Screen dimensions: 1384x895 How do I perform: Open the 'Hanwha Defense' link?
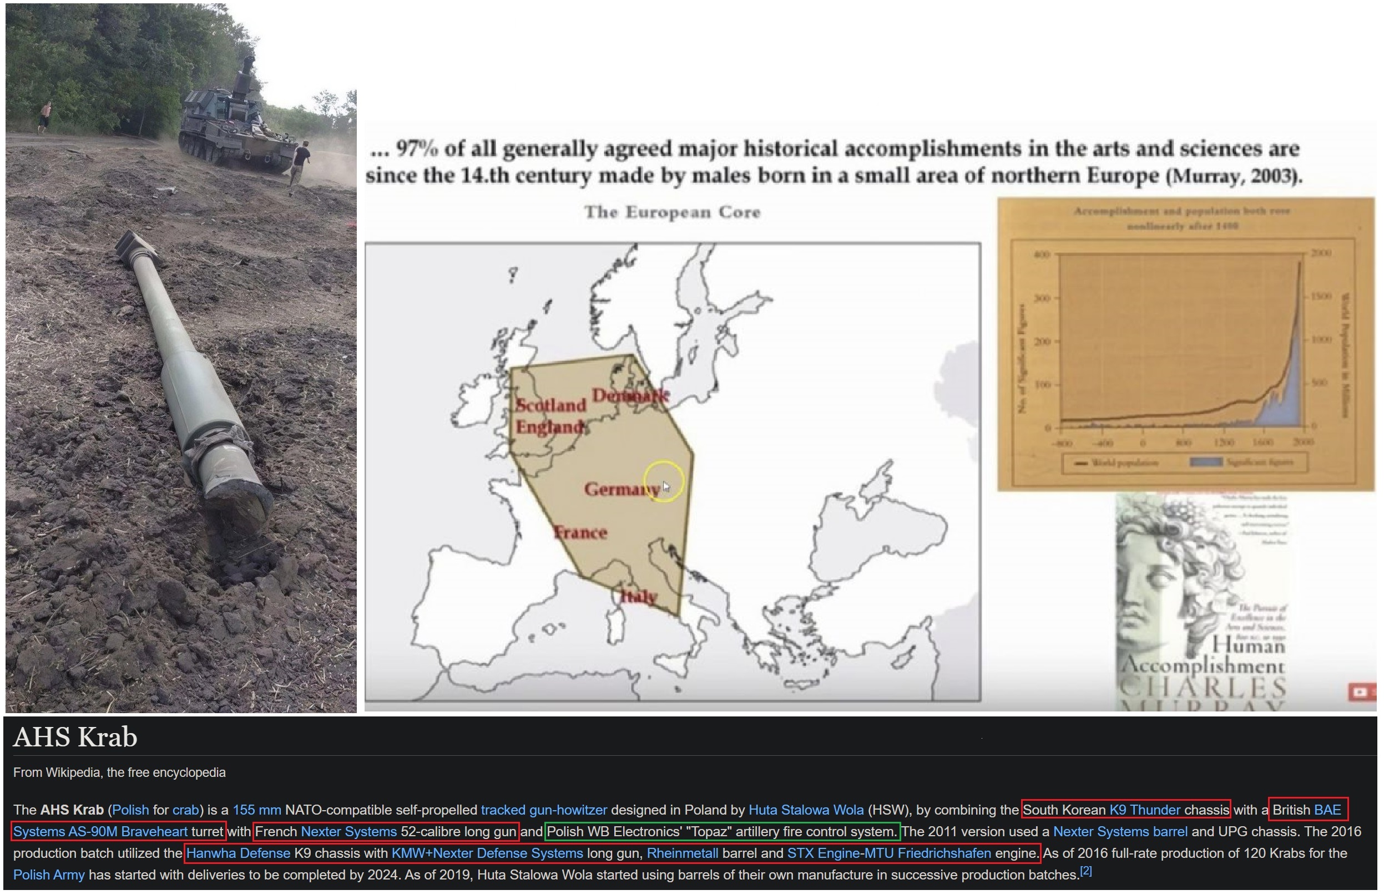click(x=239, y=854)
